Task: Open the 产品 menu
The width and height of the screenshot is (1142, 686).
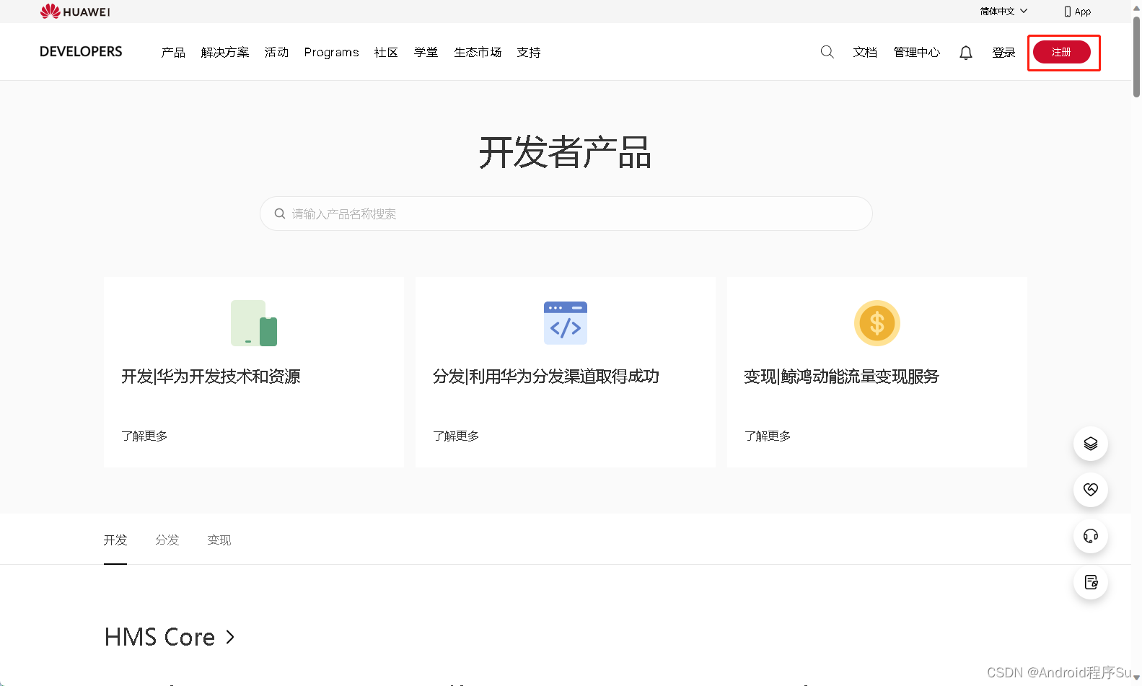Action: click(173, 52)
